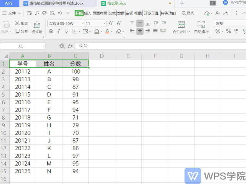Click the red font color A swatch
Viewport: 246px width, 184px height.
click(x=107, y=31)
